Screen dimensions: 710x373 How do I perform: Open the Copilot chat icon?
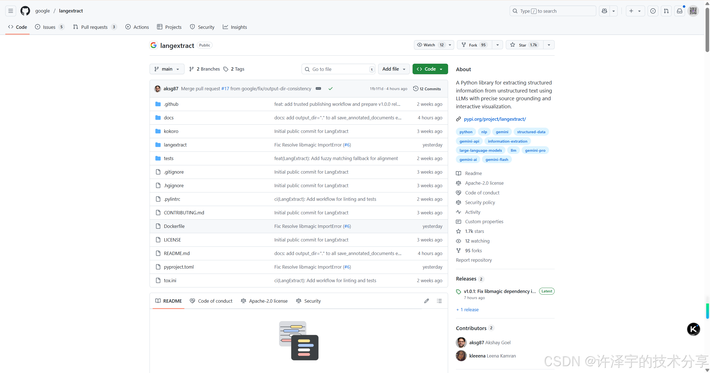[x=604, y=11]
